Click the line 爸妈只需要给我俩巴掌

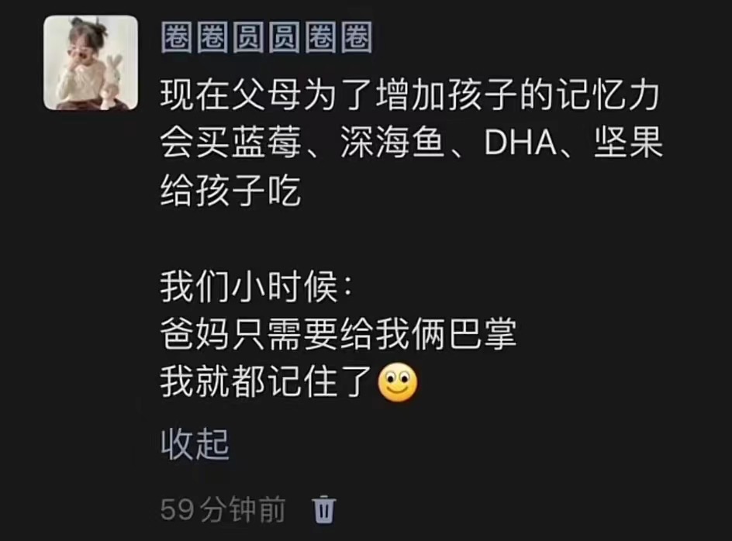pyautogui.click(x=338, y=335)
